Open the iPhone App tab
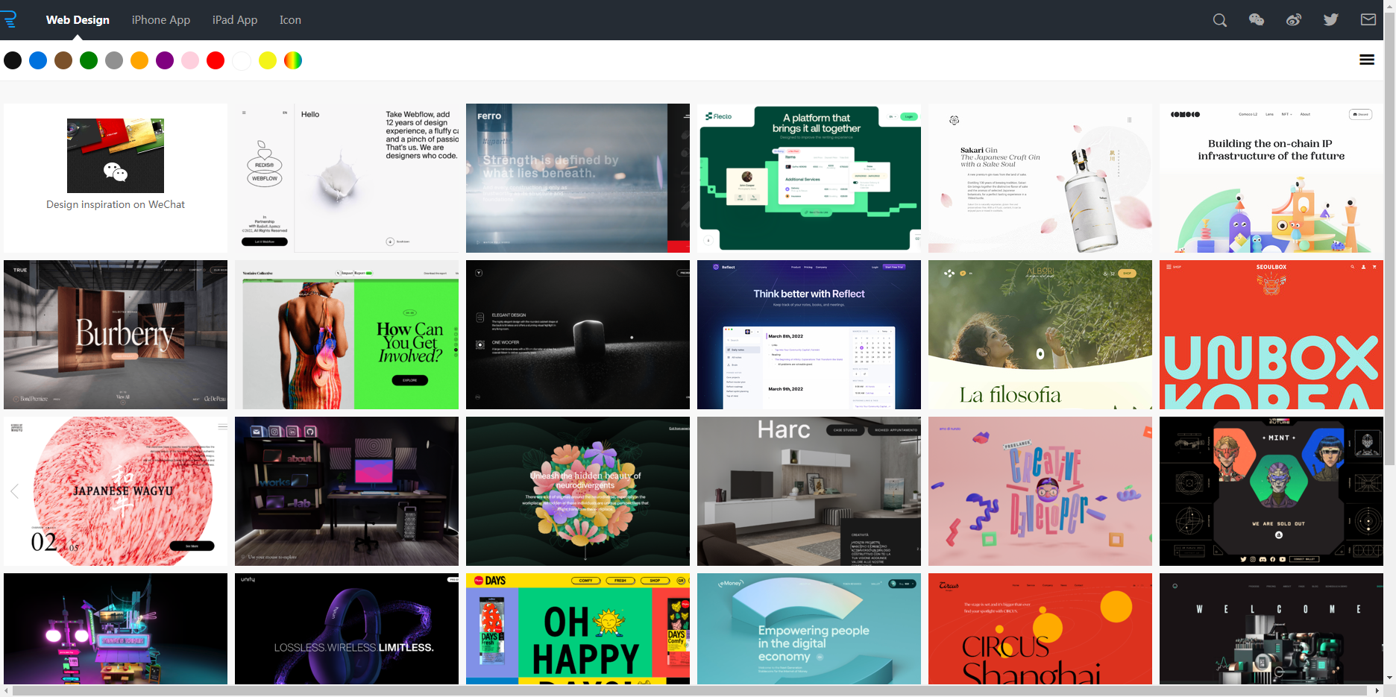 tap(161, 20)
